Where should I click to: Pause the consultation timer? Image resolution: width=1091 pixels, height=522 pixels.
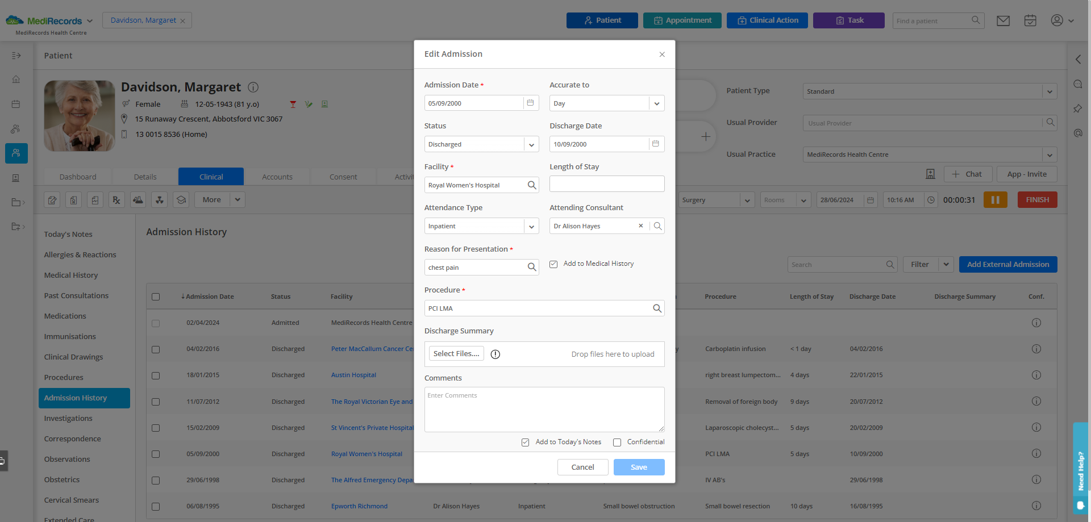click(995, 200)
